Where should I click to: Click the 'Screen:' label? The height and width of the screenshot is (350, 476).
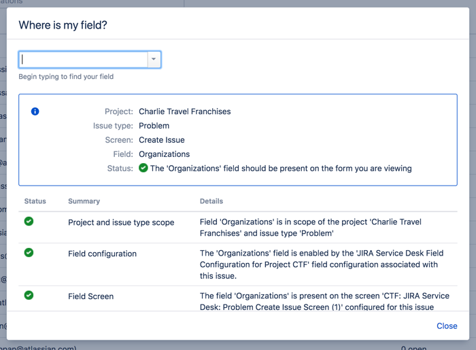tap(119, 140)
